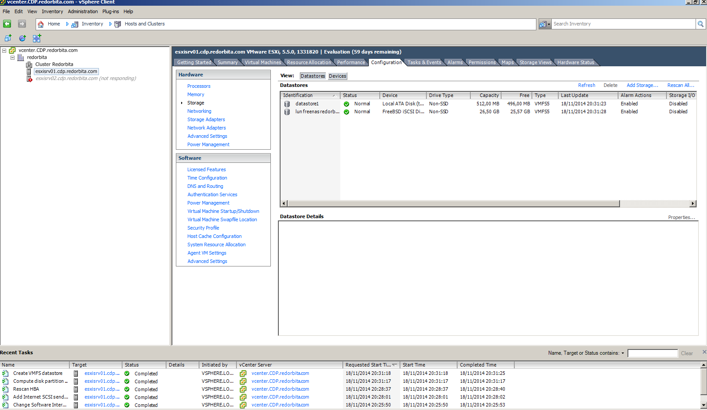Click the not-responding esxisrv02 host icon

29,79
